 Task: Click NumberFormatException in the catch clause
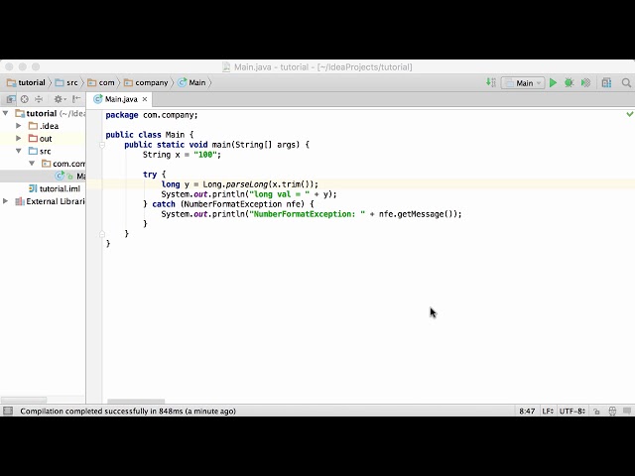tap(233, 204)
